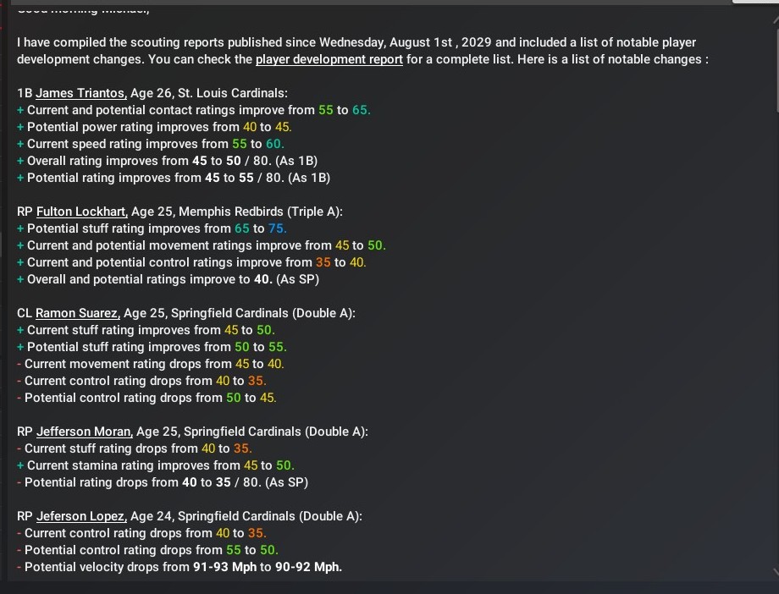Viewport: 779px width, 594px height.
Task: Open the player development report link
Action: tap(329, 59)
